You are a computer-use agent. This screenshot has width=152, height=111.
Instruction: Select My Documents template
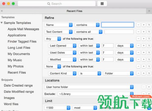(x=19, y=54)
